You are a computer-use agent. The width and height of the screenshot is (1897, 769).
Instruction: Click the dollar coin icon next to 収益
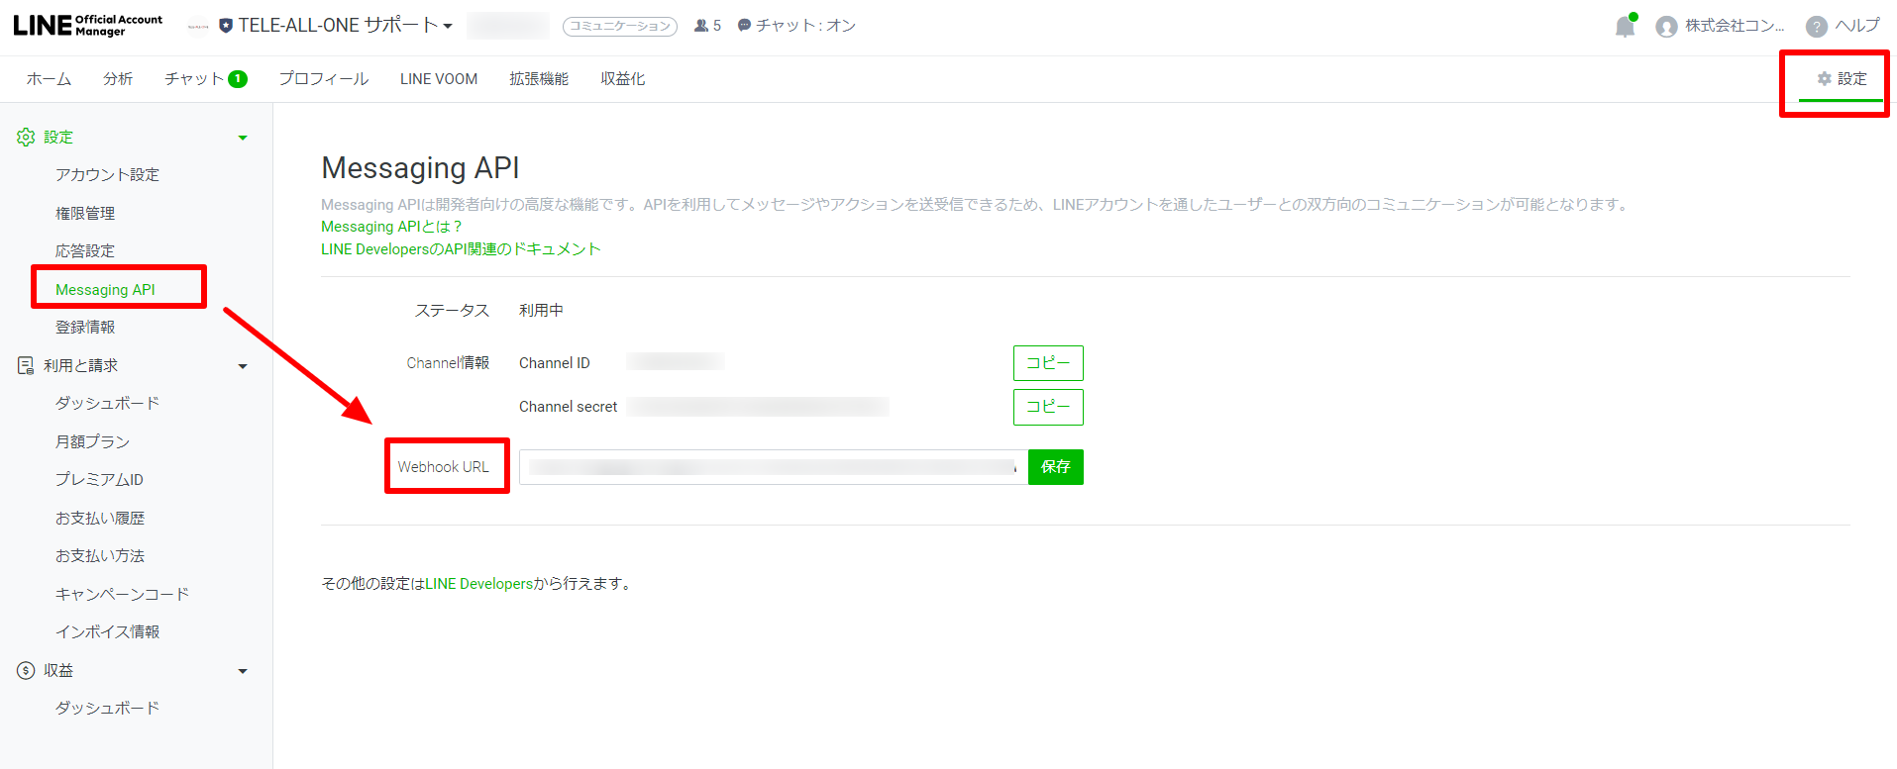[26, 671]
